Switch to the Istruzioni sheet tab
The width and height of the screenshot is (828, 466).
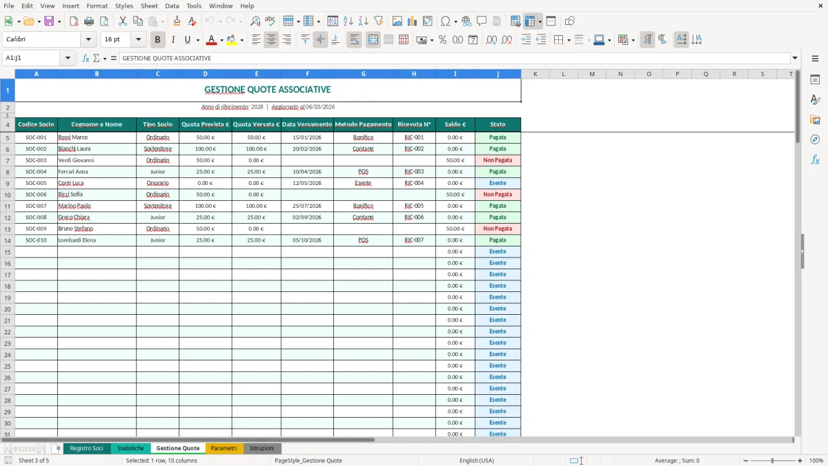(262, 449)
